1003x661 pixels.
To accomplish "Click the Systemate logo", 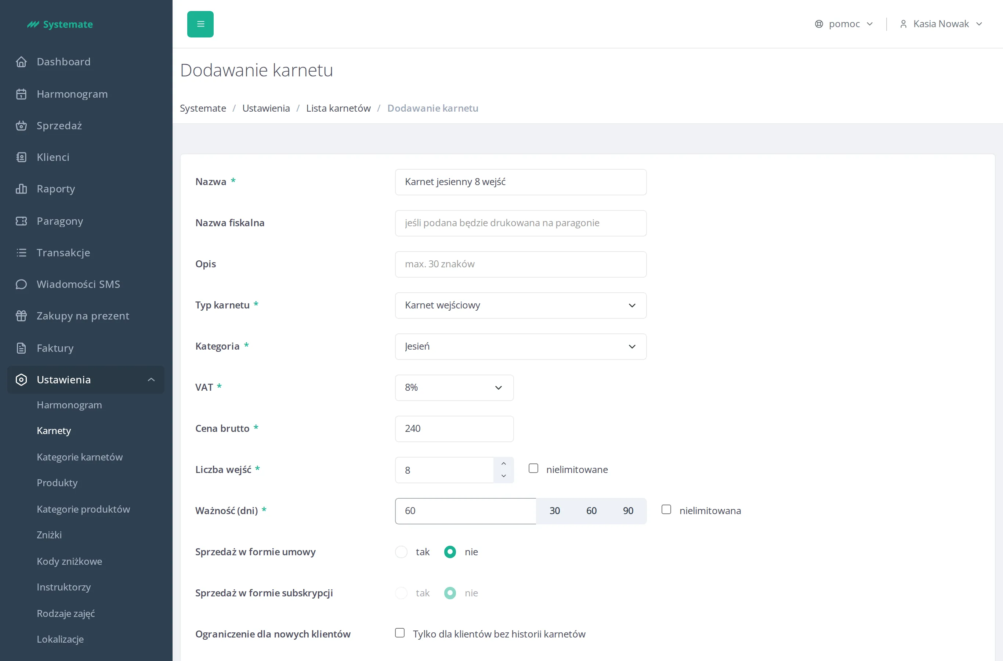I will point(60,25).
